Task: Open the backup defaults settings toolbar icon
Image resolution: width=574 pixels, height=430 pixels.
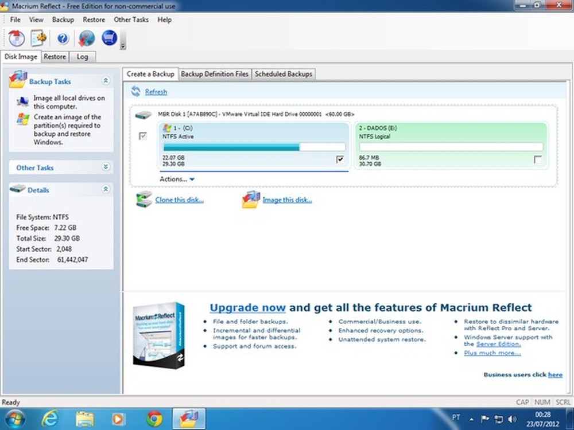Action: pyautogui.click(x=38, y=38)
